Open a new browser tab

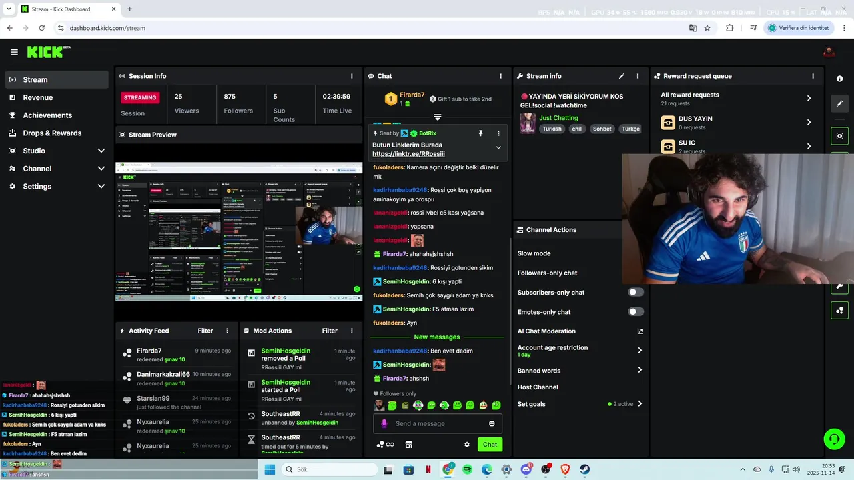[x=129, y=9]
